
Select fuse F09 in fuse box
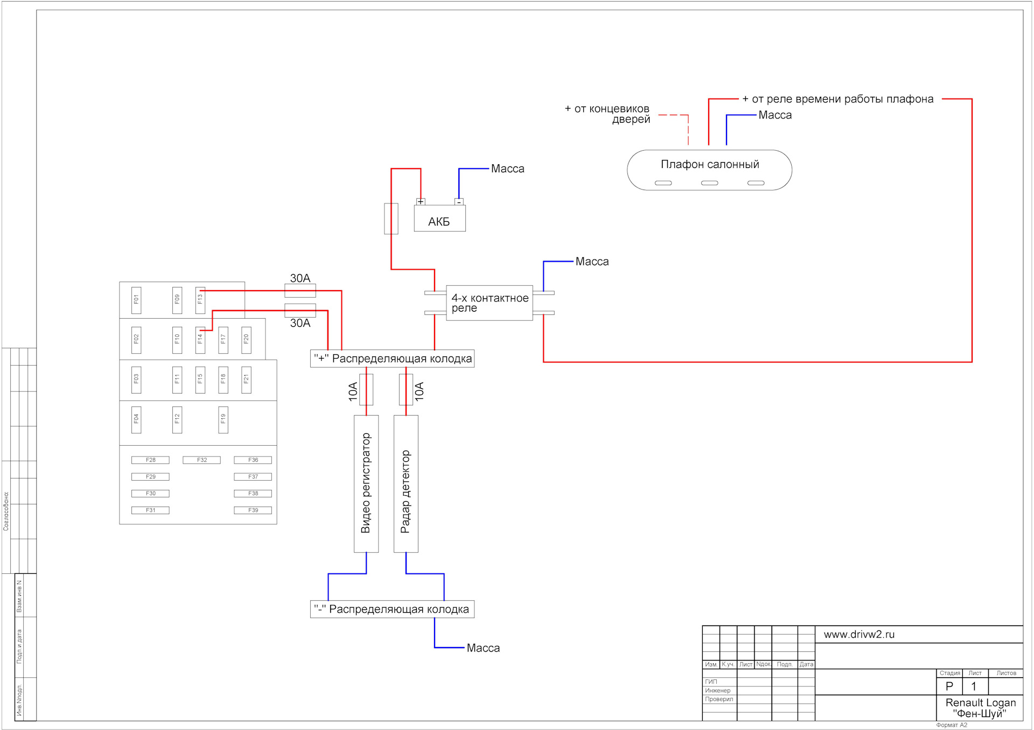pos(177,300)
